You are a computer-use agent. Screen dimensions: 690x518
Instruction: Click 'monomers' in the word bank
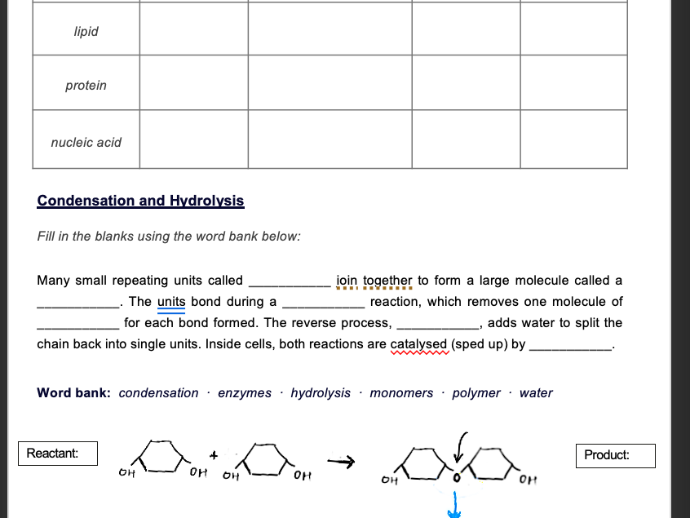click(x=401, y=392)
